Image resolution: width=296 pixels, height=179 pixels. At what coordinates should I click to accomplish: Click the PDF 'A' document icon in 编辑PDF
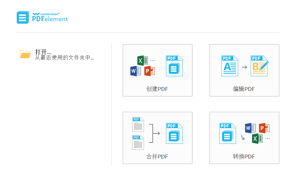point(230,66)
